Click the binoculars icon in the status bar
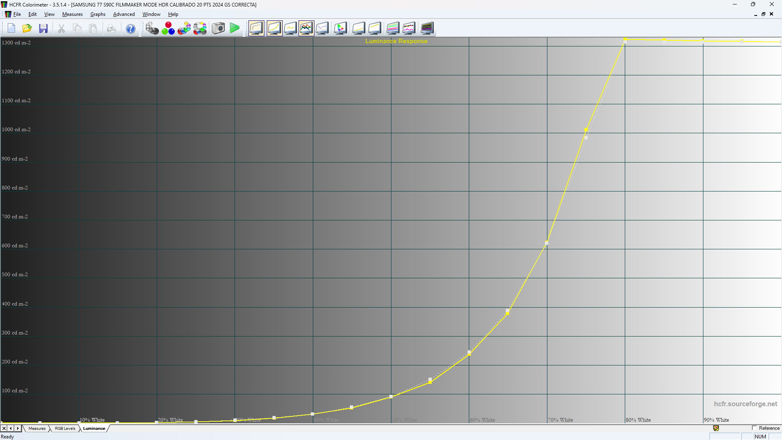782x440 pixels. pyautogui.click(x=716, y=428)
